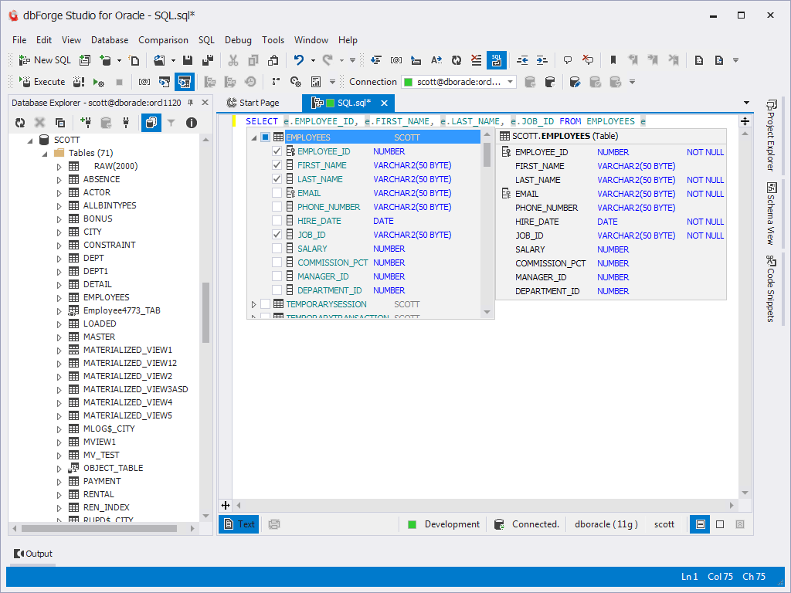Click the Save icon in toolbar
This screenshot has width=791, height=593.
point(188,60)
